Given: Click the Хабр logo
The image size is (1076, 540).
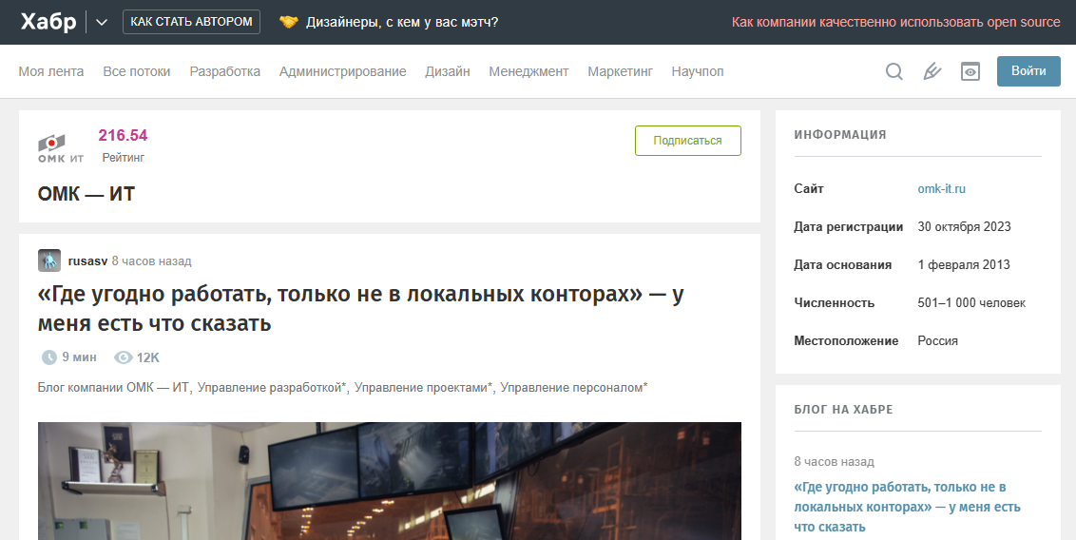Looking at the screenshot, I should click(x=48, y=22).
